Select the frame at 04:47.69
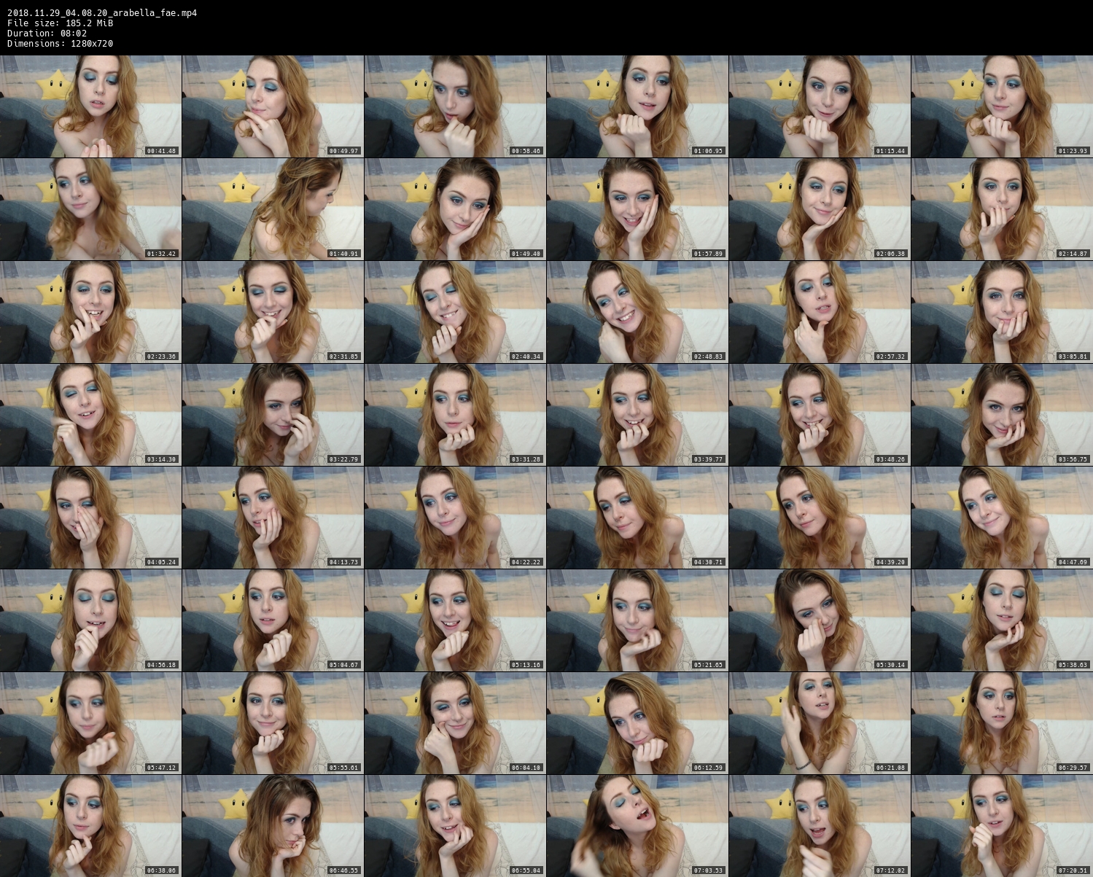Viewport: 1093px width, 877px height. [1002, 518]
